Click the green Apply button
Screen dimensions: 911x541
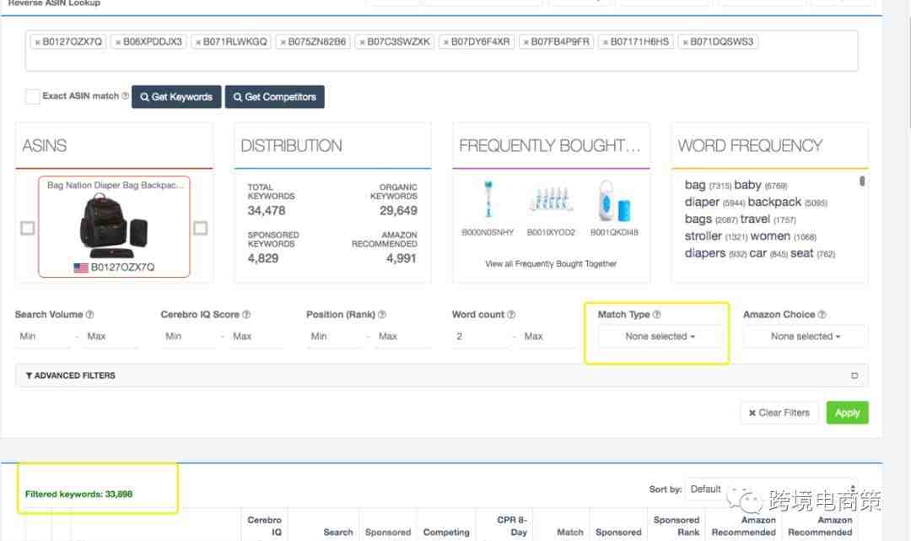tap(847, 413)
